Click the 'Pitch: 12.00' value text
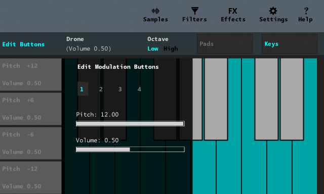The width and height of the screenshot is (324, 194). [x=97, y=114]
